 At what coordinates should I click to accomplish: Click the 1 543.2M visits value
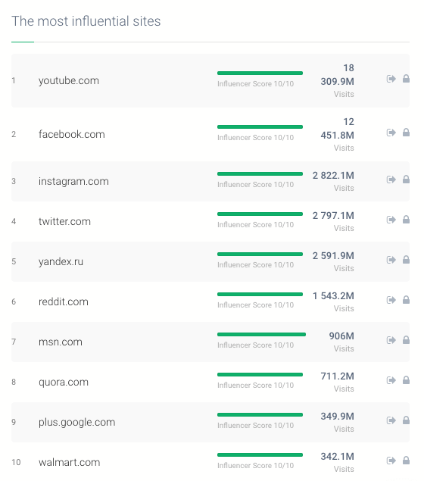coord(333,296)
